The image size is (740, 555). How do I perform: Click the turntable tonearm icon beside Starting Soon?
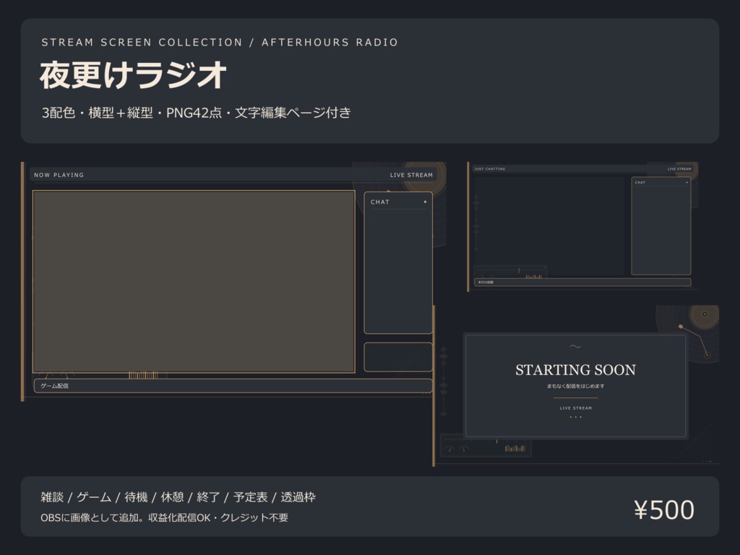click(694, 341)
